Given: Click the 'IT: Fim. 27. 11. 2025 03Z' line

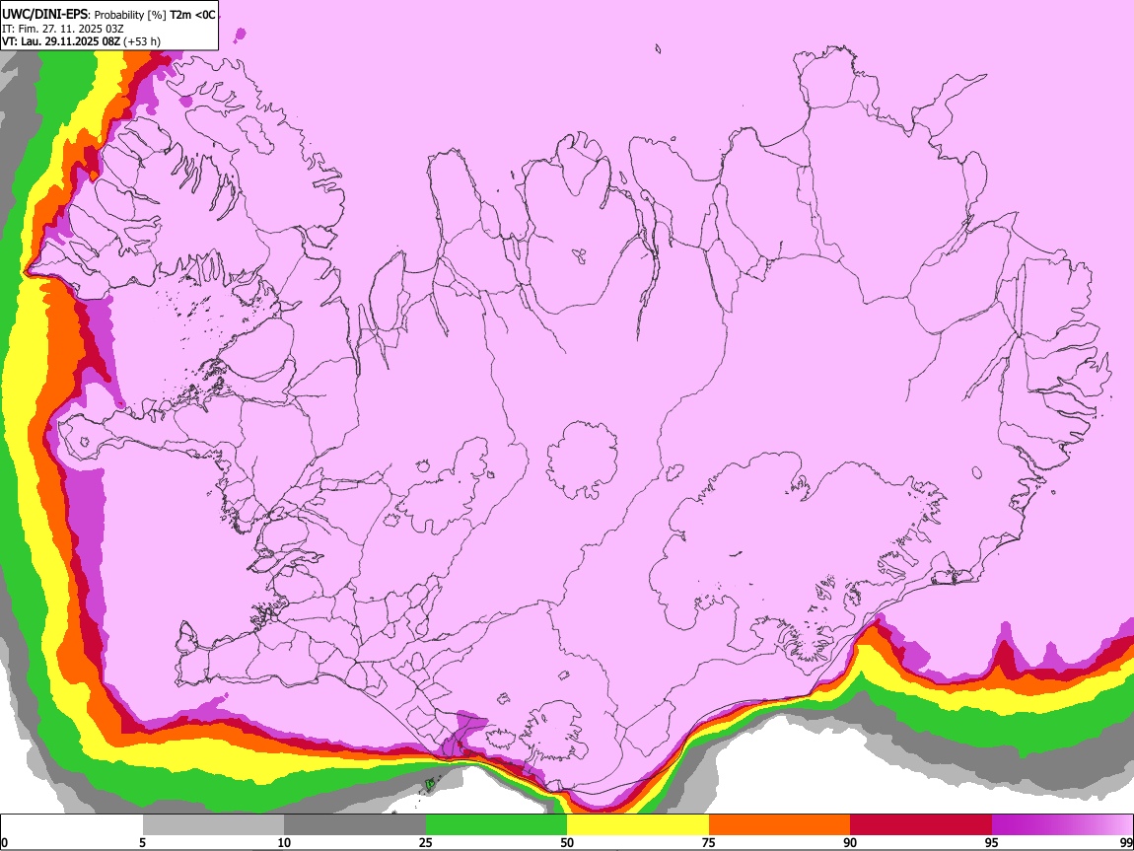Looking at the screenshot, I should tap(63, 29).
